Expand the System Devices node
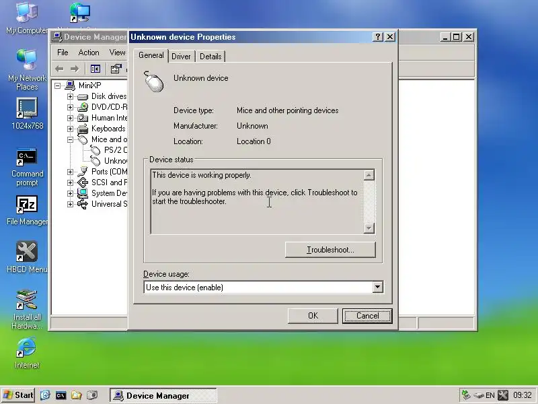 [x=71, y=193]
